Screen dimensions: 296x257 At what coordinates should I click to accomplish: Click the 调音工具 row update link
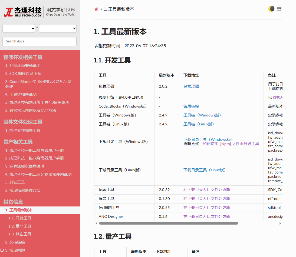pyautogui.click(x=207, y=199)
